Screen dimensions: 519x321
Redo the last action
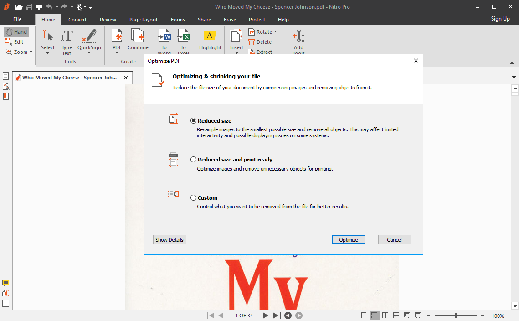(64, 7)
